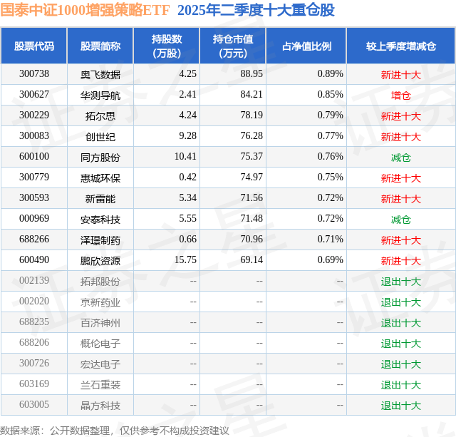This screenshot has width=456, height=437.
Task: Click the title 国泰中证1000增强策略ETF
Action: [x=85, y=10]
